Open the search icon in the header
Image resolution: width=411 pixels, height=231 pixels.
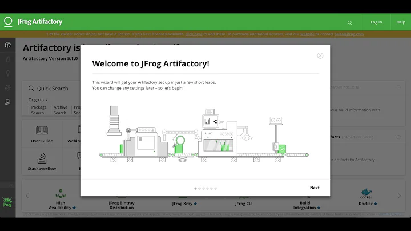point(350,23)
